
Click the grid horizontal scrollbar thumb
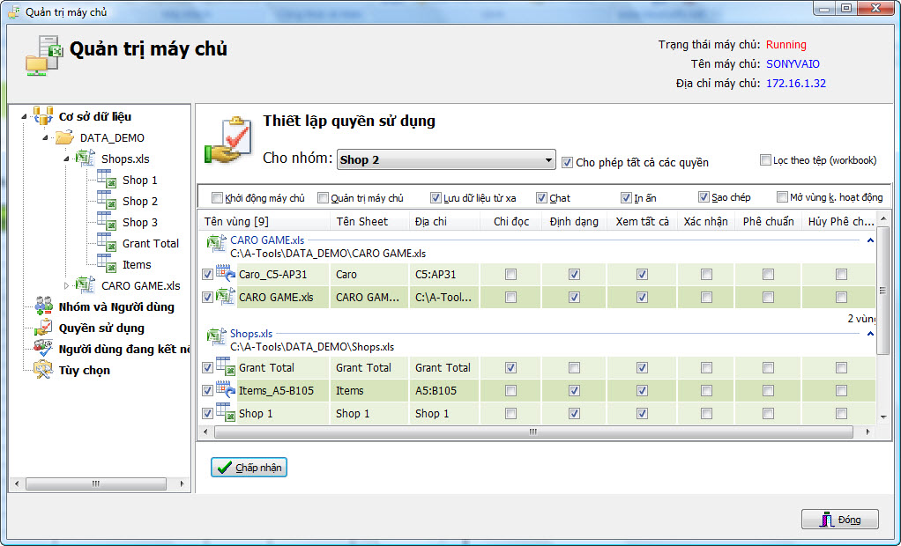coord(533,432)
